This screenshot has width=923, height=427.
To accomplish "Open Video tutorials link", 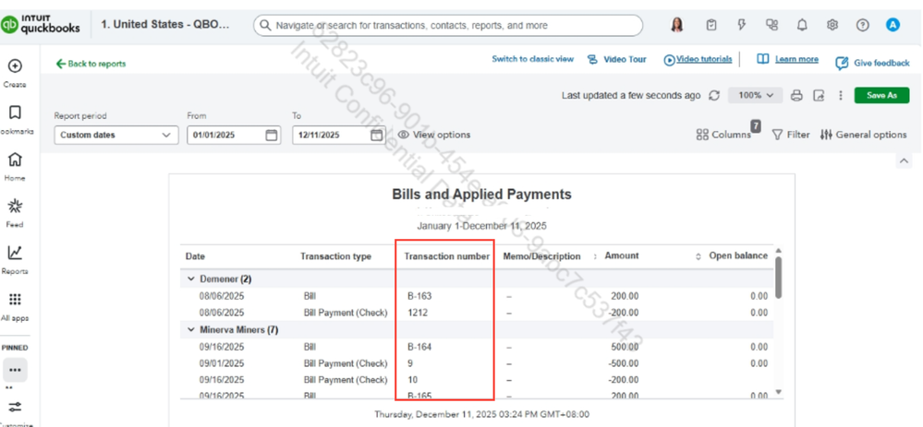I will coord(698,59).
